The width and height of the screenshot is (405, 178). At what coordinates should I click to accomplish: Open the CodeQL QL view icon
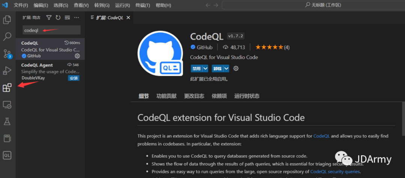pos(7,155)
